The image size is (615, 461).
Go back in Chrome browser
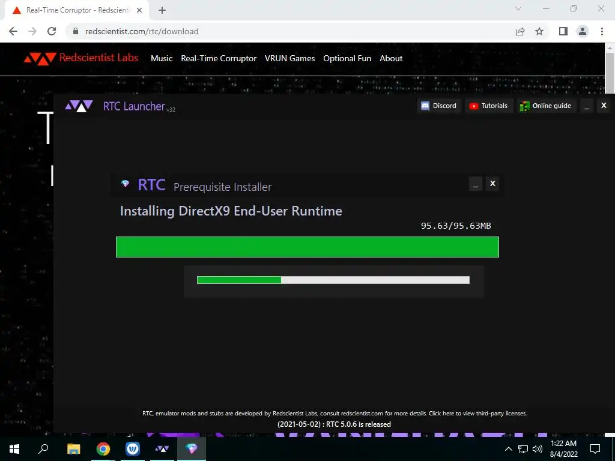point(13,31)
